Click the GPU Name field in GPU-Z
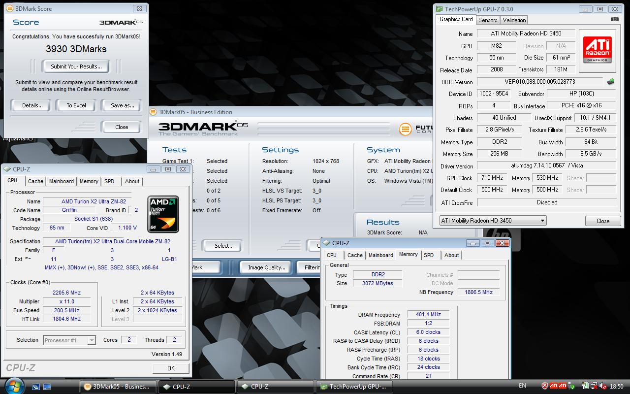 coord(526,33)
